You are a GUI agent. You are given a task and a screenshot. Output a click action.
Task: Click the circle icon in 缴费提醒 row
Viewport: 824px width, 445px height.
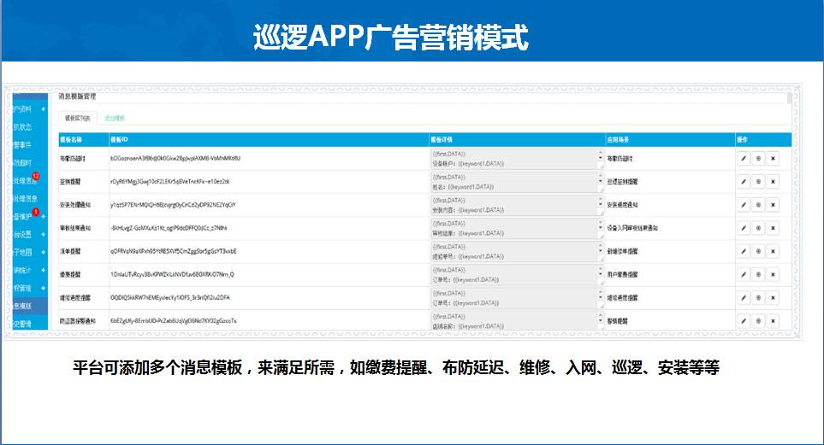click(758, 274)
